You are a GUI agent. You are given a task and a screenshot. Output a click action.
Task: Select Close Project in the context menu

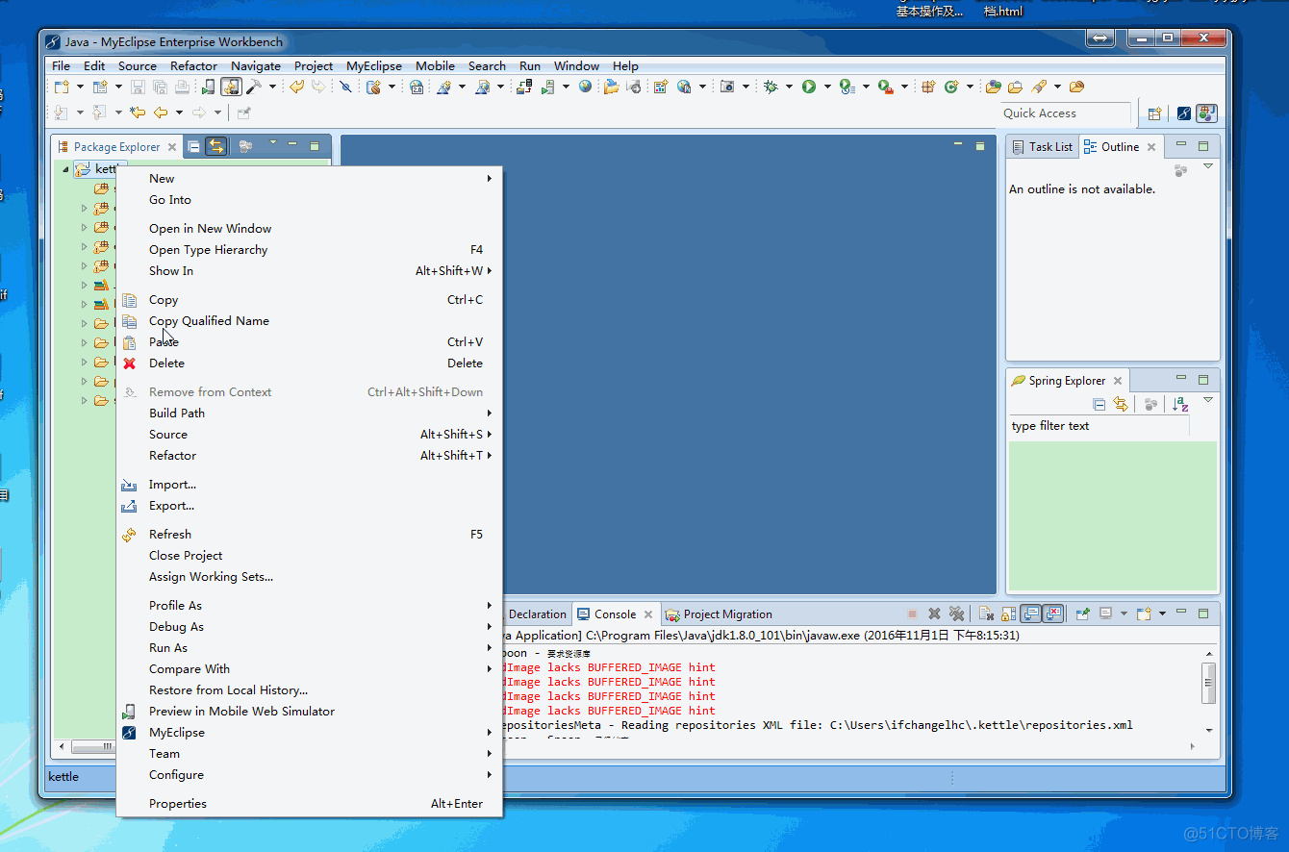click(x=309, y=556)
